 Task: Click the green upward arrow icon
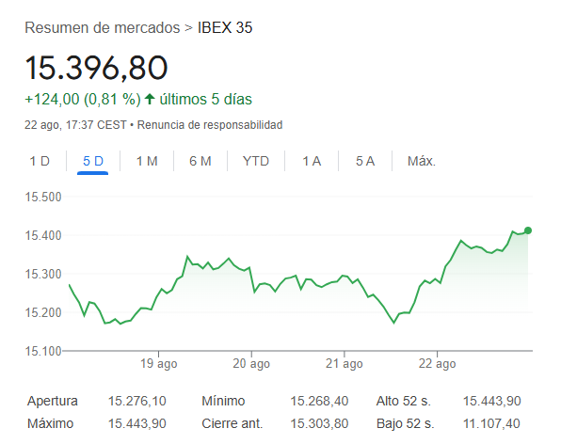(x=150, y=99)
